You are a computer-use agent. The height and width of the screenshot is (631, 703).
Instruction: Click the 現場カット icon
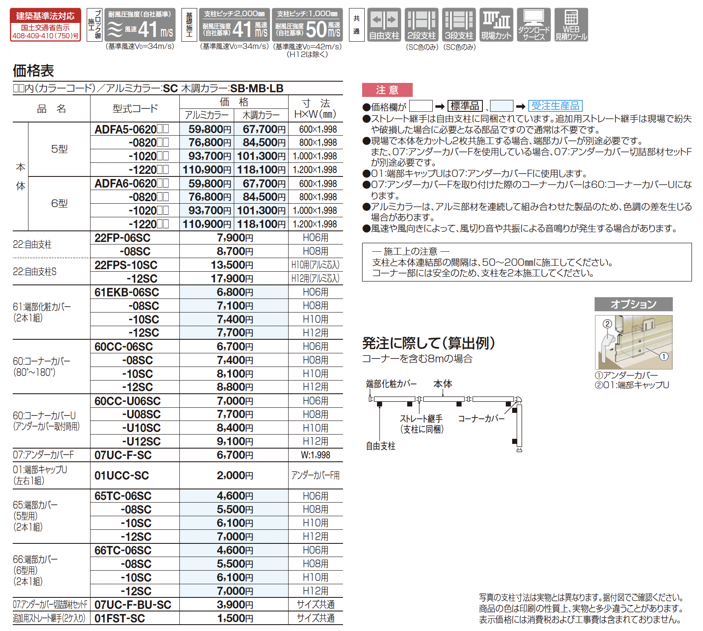tap(496, 25)
